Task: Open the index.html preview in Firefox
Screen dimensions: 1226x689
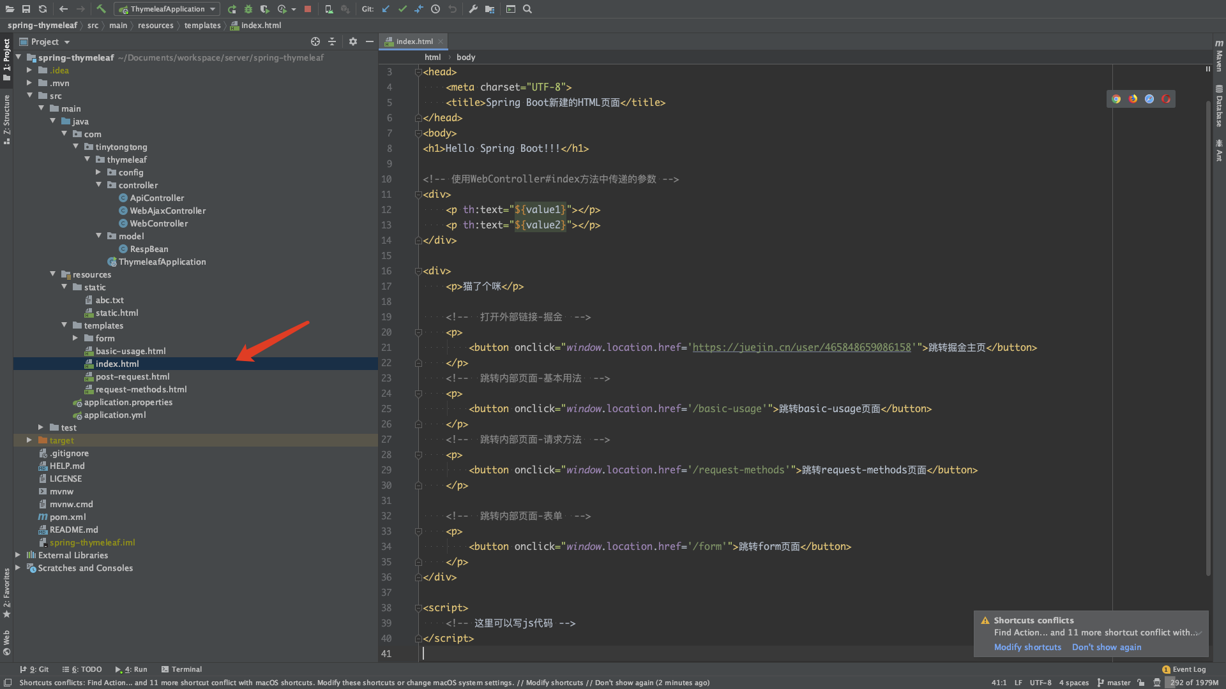Action: 1133,99
